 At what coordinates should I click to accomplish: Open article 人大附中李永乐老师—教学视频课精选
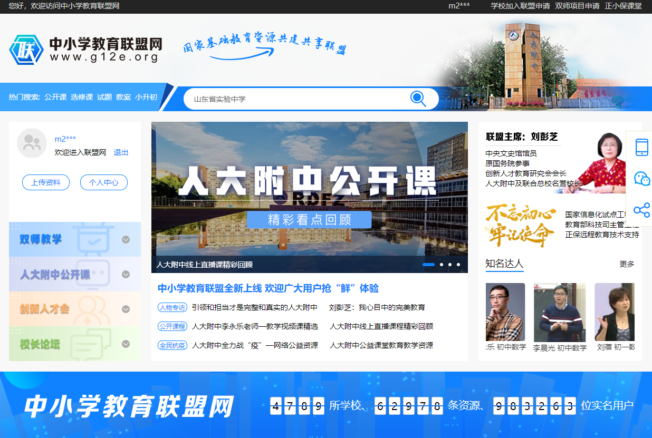click(x=255, y=326)
